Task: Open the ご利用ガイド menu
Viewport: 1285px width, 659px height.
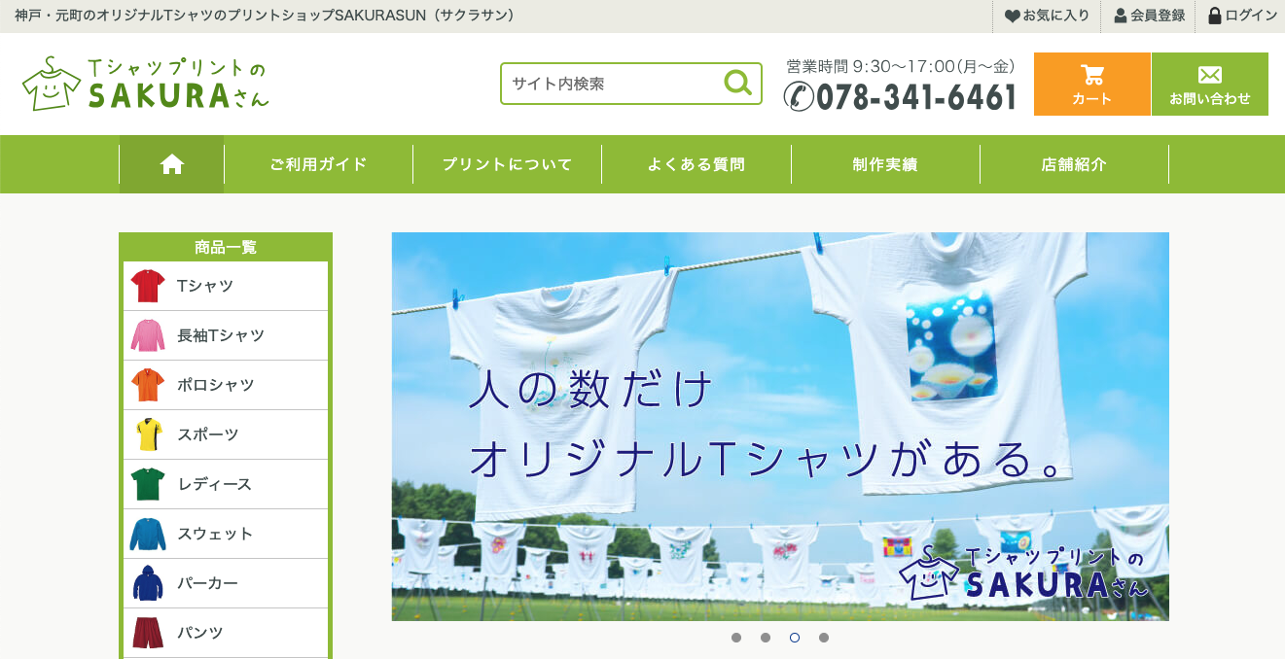Action: (x=318, y=164)
